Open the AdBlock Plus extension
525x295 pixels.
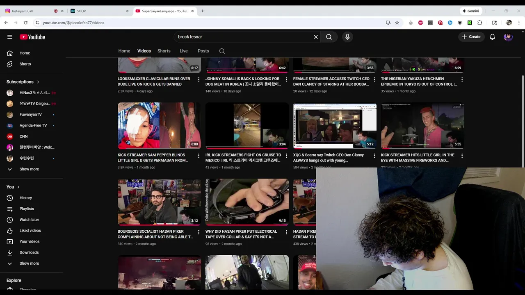point(420,23)
